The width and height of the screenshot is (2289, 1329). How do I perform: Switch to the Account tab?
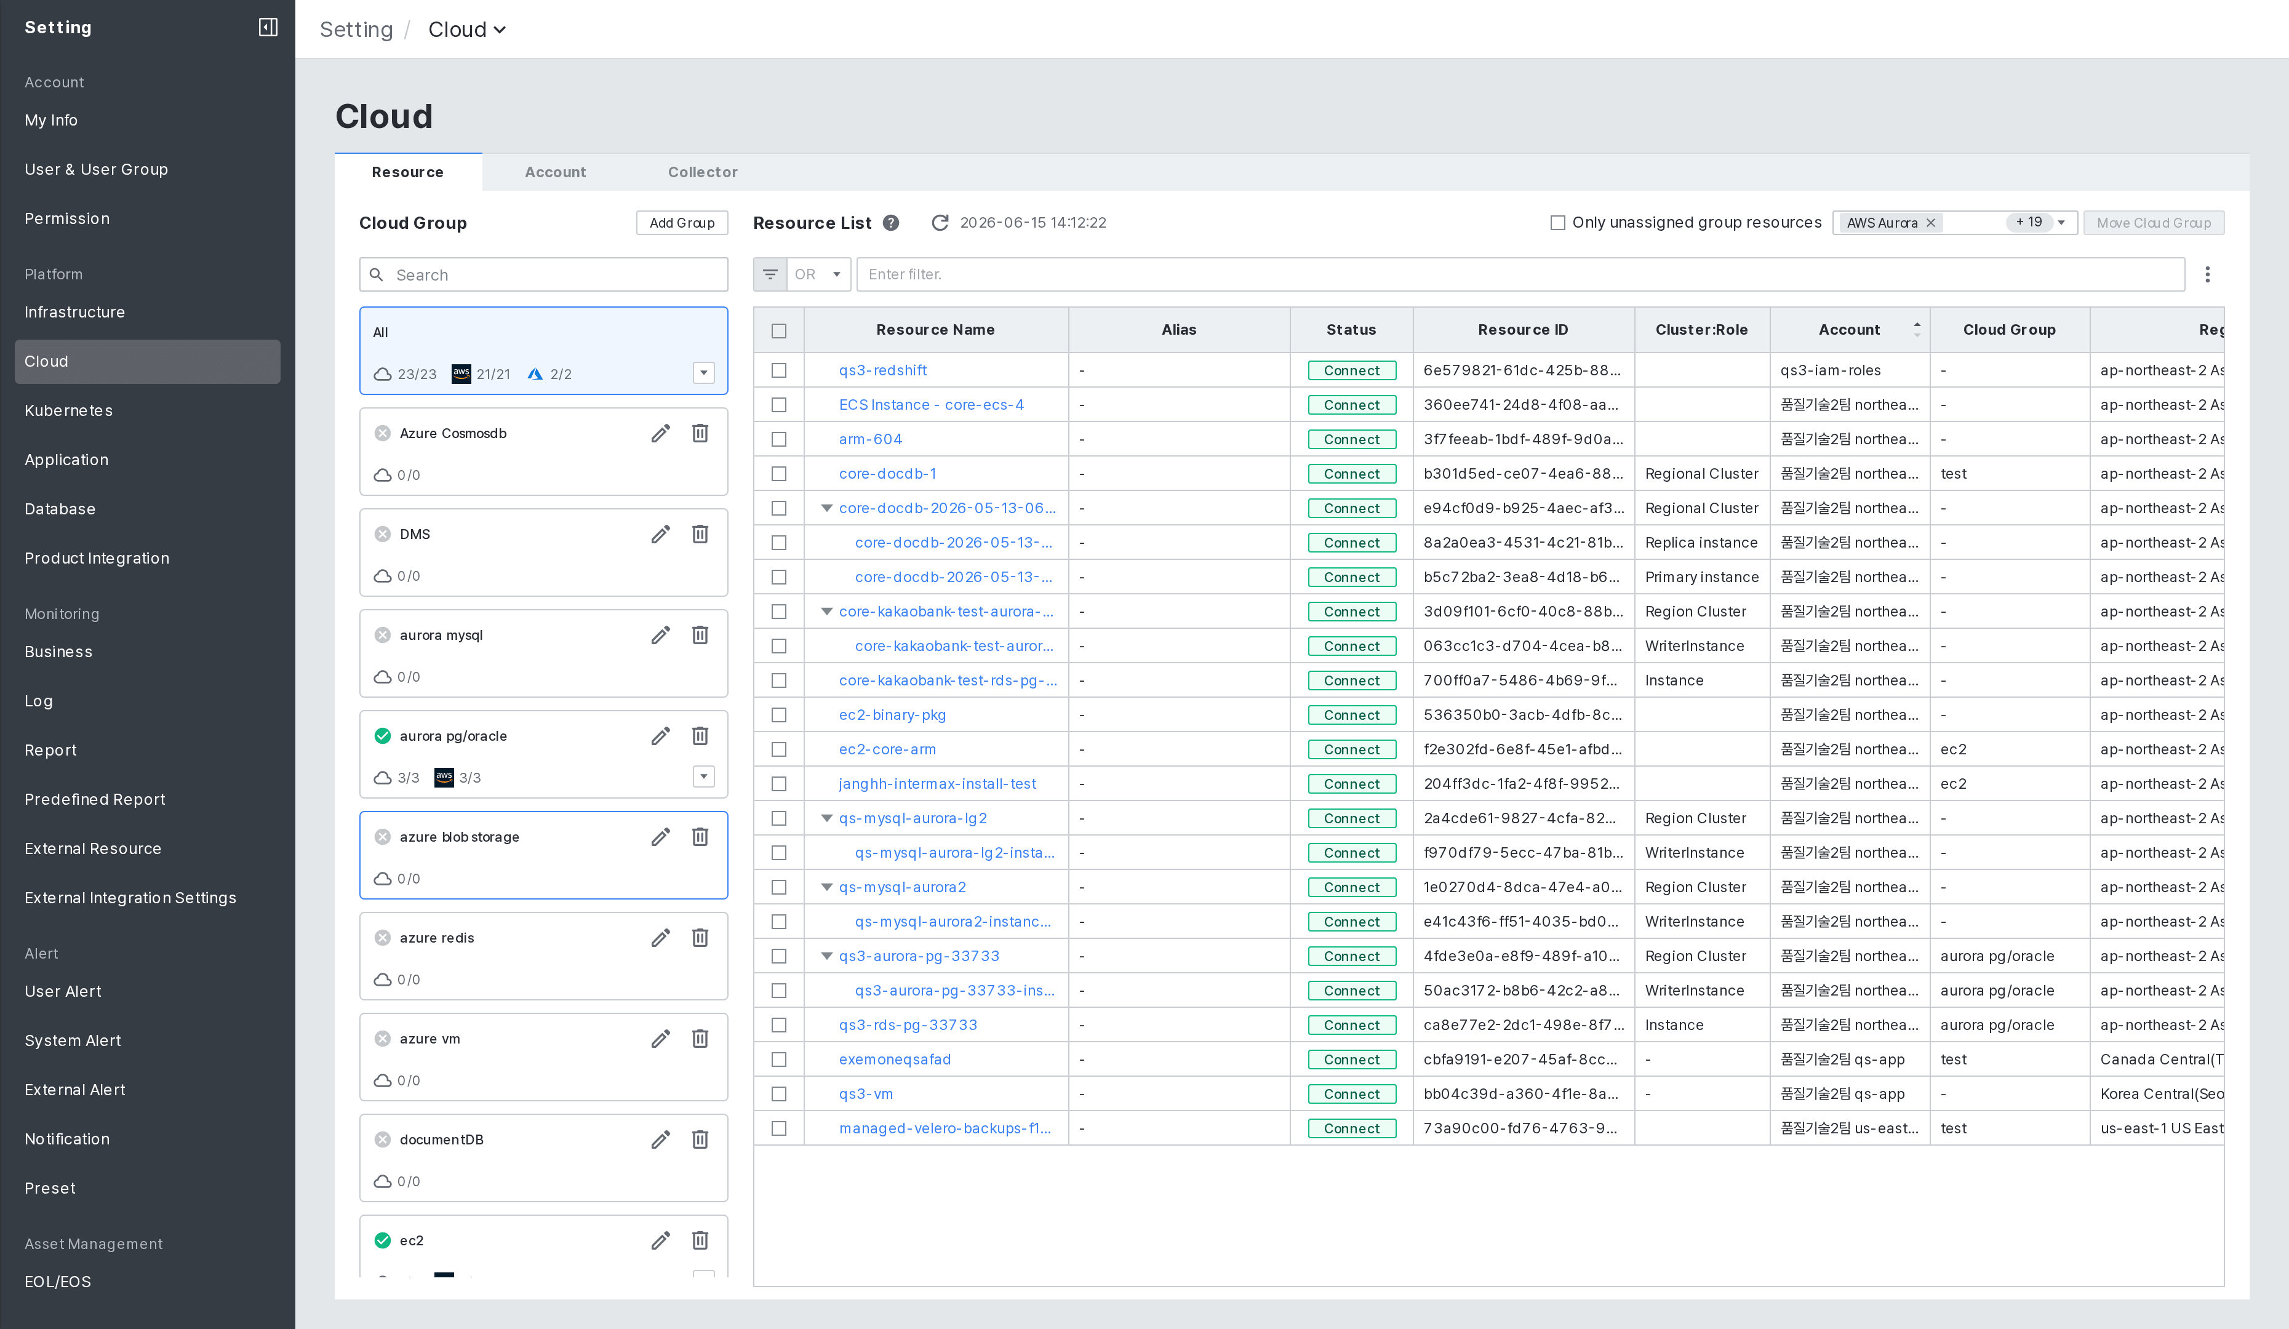pos(555,173)
